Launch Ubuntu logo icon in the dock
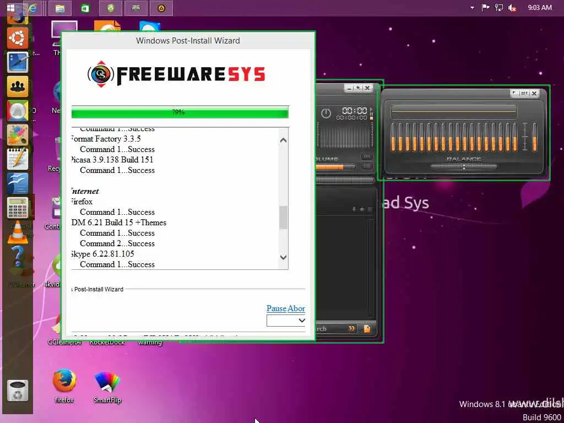This screenshot has height=423, width=564. click(x=17, y=37)
